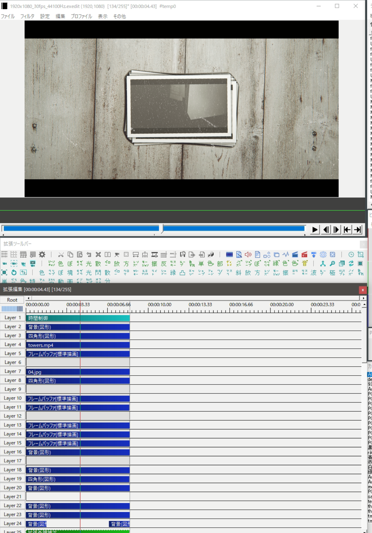Click the 部 partial filter icon
Viewport: 372px width, 533px height.
(220, 264)
